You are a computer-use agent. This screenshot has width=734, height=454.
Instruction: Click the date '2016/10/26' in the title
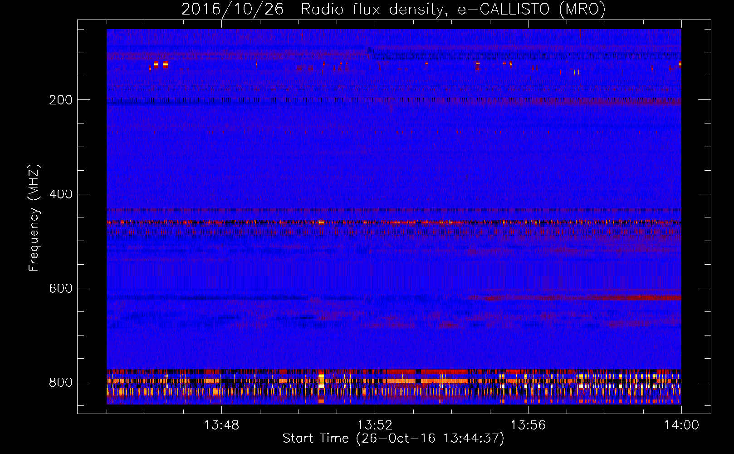point(233,9)
